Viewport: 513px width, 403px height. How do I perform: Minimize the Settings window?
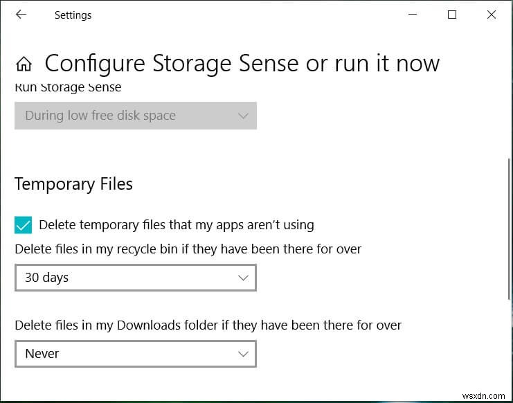(x=412, y=15)
